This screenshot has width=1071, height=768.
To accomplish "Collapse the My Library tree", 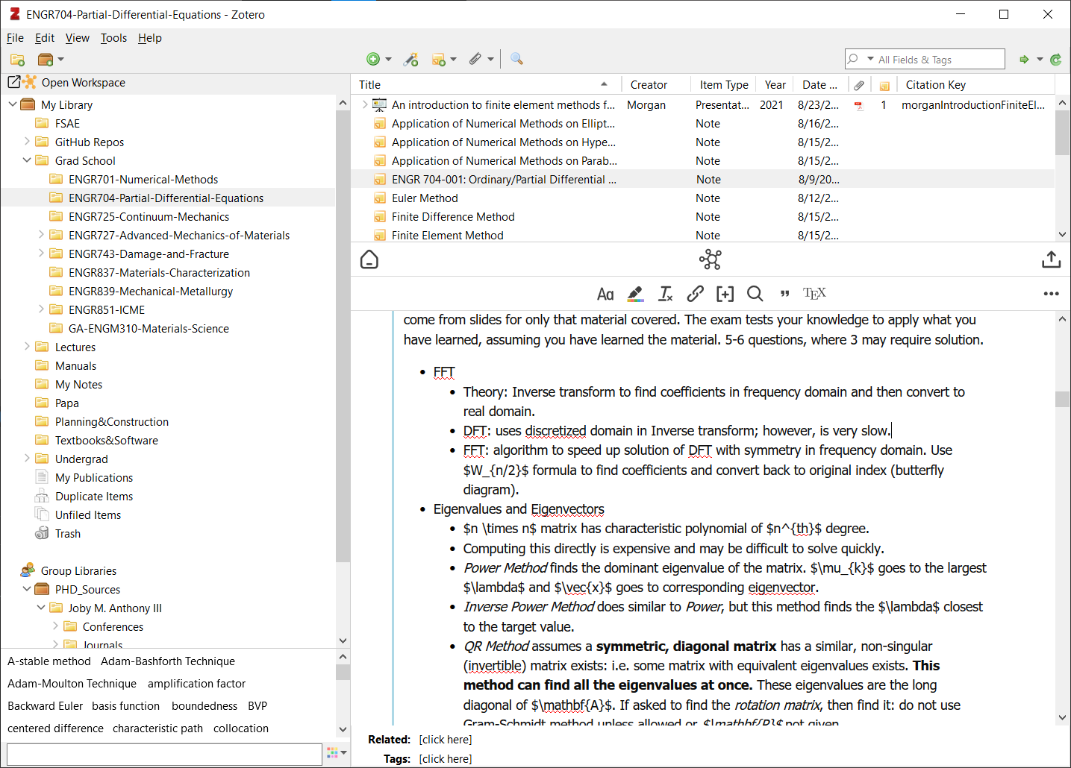I will pos(12,104).
